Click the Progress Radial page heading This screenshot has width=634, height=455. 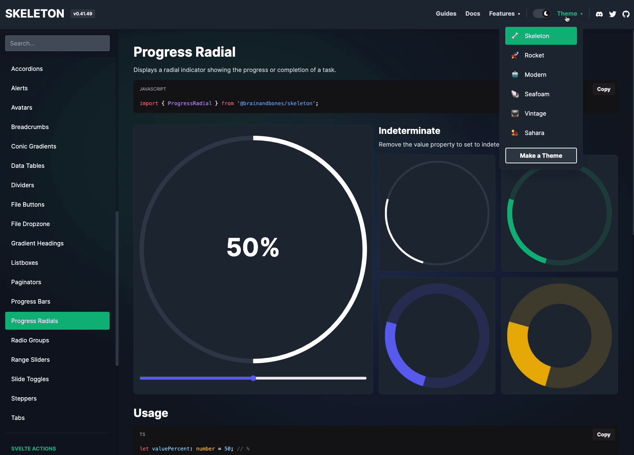point(184,52)
